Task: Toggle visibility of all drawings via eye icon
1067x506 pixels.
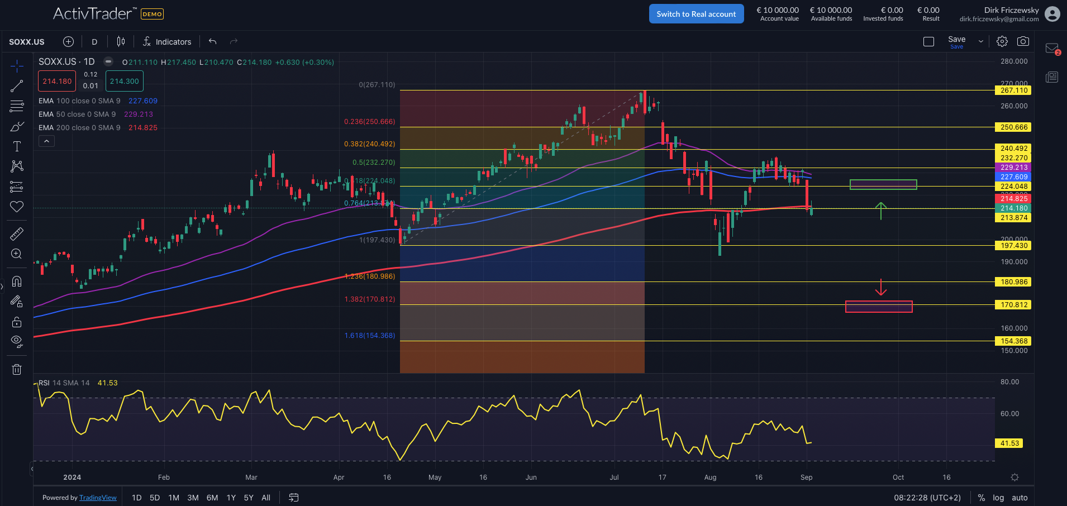Action: (17, 341)
